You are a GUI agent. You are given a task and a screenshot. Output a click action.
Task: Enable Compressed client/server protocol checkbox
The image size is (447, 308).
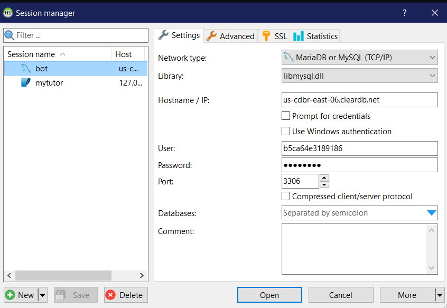click(286, 196)
